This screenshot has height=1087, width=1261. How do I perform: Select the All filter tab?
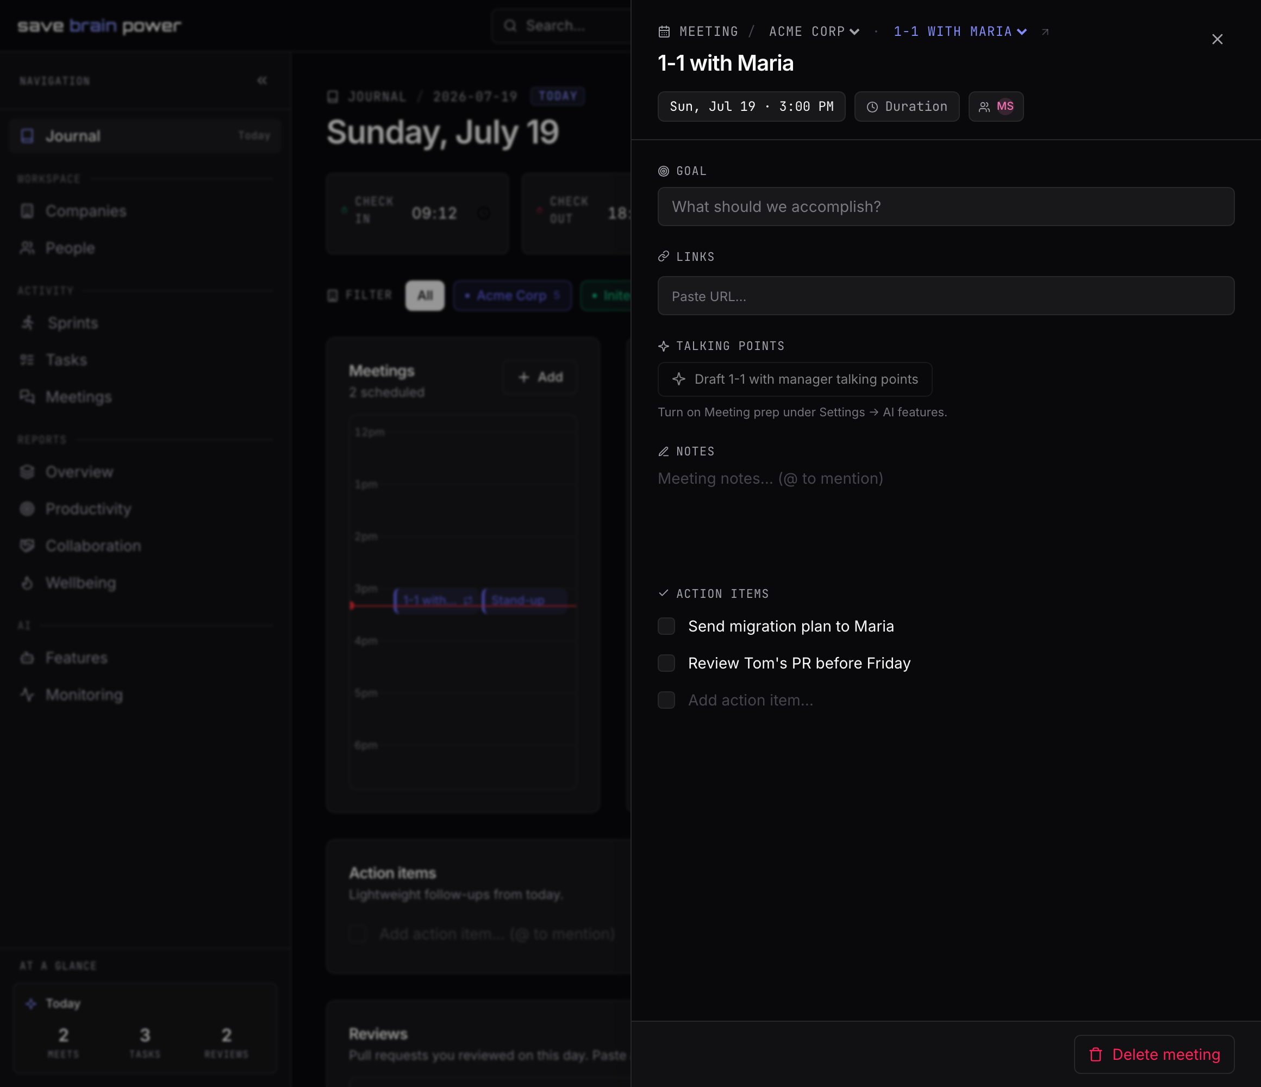click(x=425, y=296)
